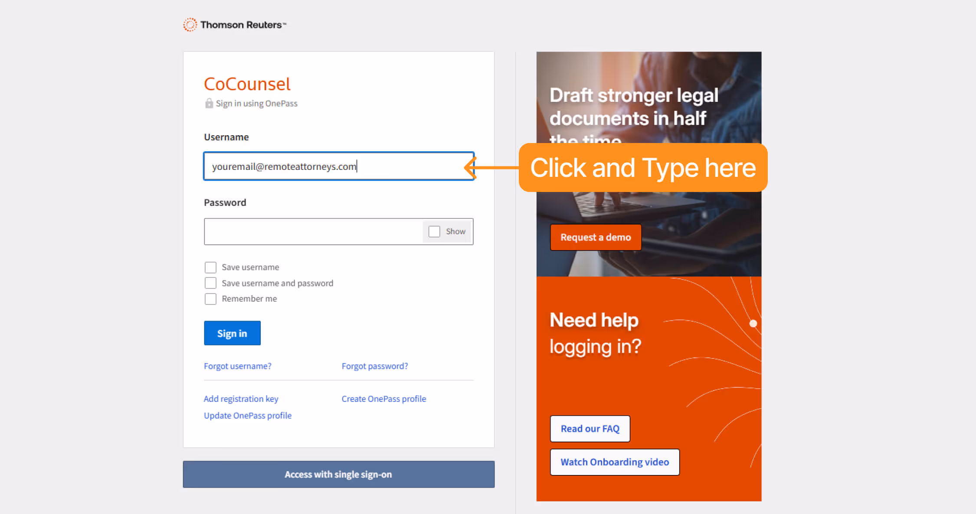Click the padlock icon beside OnePass text
The height and width of the screenshot is (514, 976).
click(209, 103)
